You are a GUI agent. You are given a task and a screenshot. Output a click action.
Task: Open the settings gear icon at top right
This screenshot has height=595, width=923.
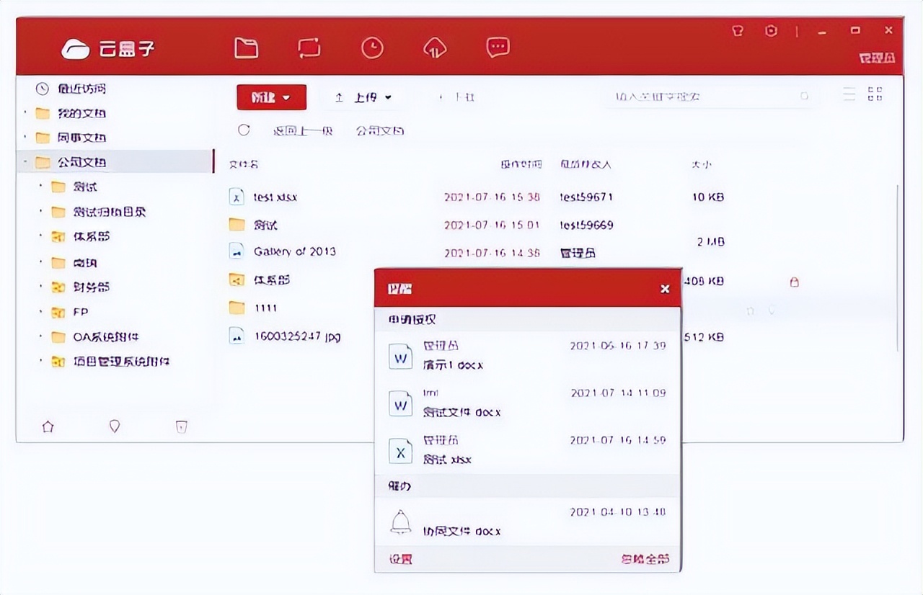pyautogui.click(x=771, y=31)
